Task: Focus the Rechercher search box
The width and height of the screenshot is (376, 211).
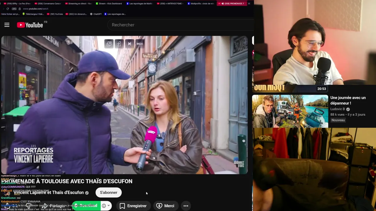Action: 181,25
